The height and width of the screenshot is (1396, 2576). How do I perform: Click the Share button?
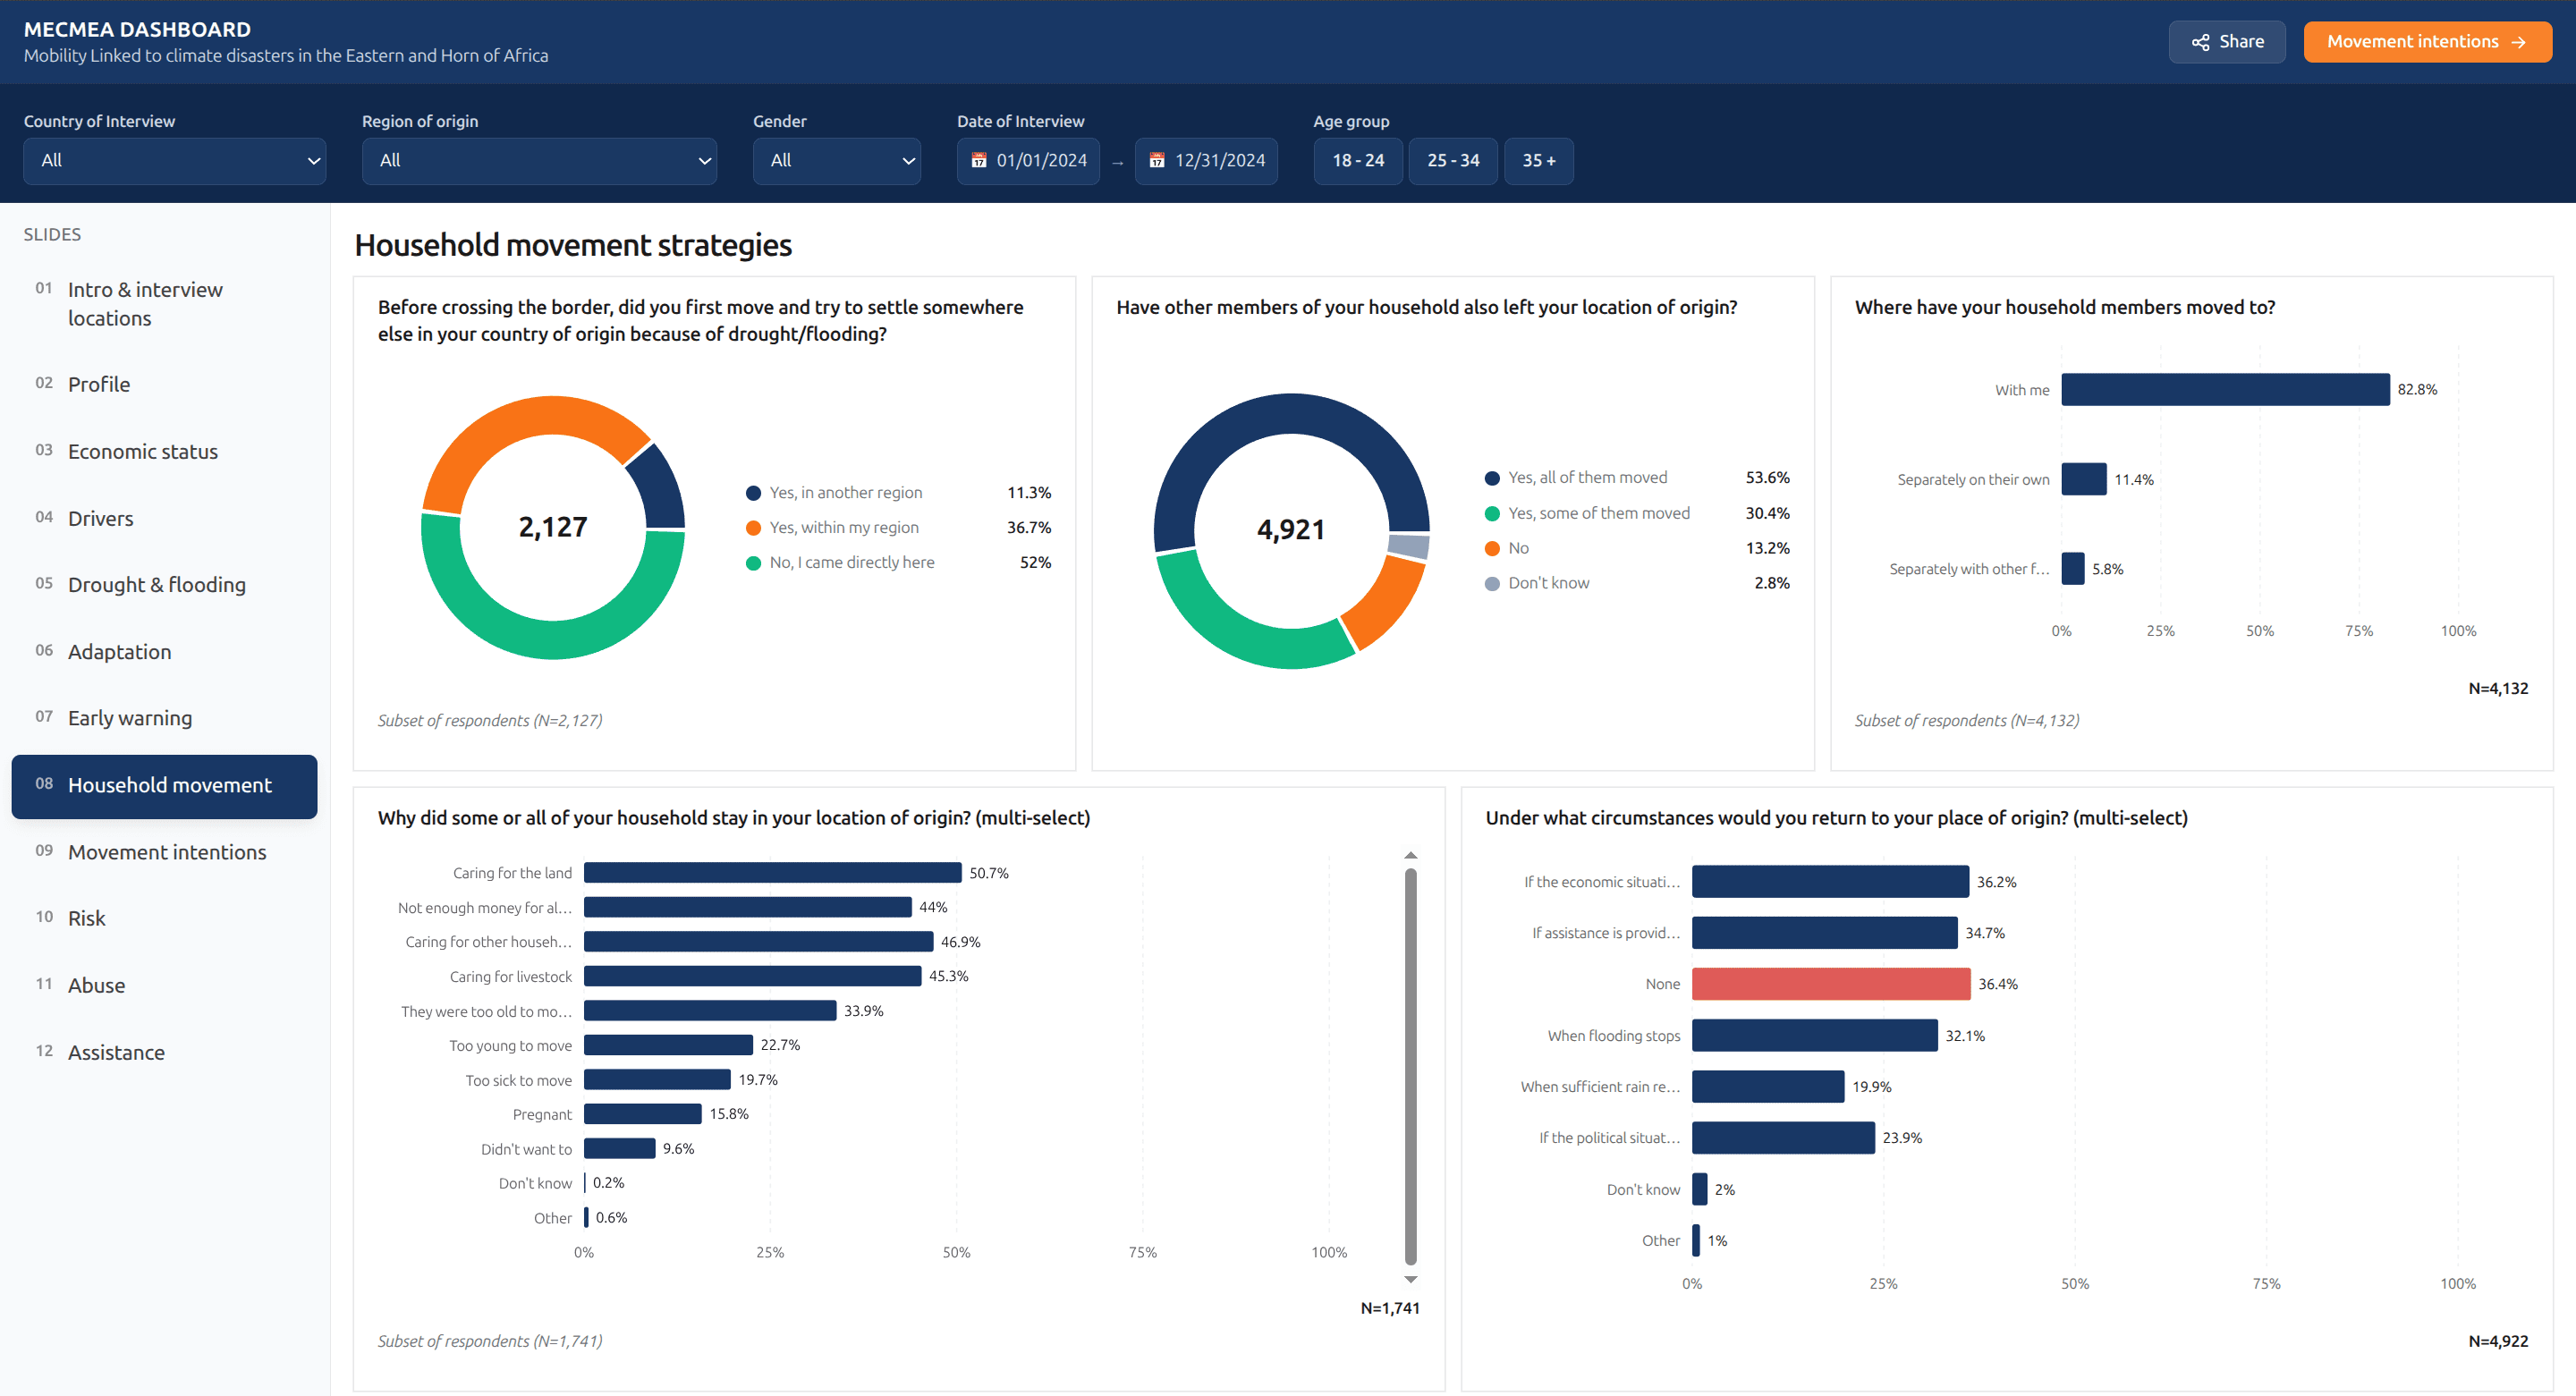[x=2226, y=42]
